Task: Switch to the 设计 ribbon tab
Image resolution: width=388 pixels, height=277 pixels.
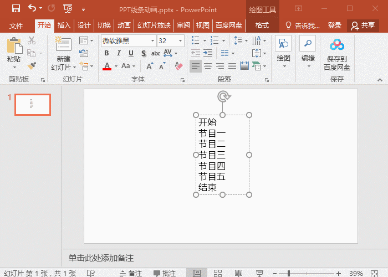Action: pyautogui.click(x=84, y=25)
